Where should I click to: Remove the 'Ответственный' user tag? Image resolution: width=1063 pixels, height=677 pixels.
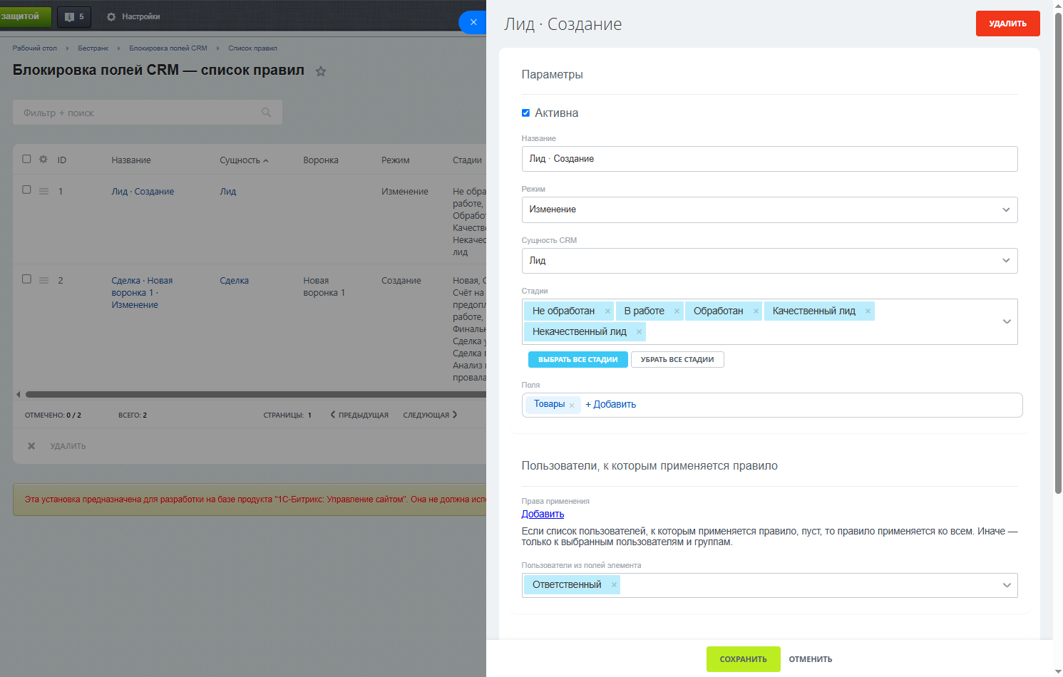tap(614, 585)
